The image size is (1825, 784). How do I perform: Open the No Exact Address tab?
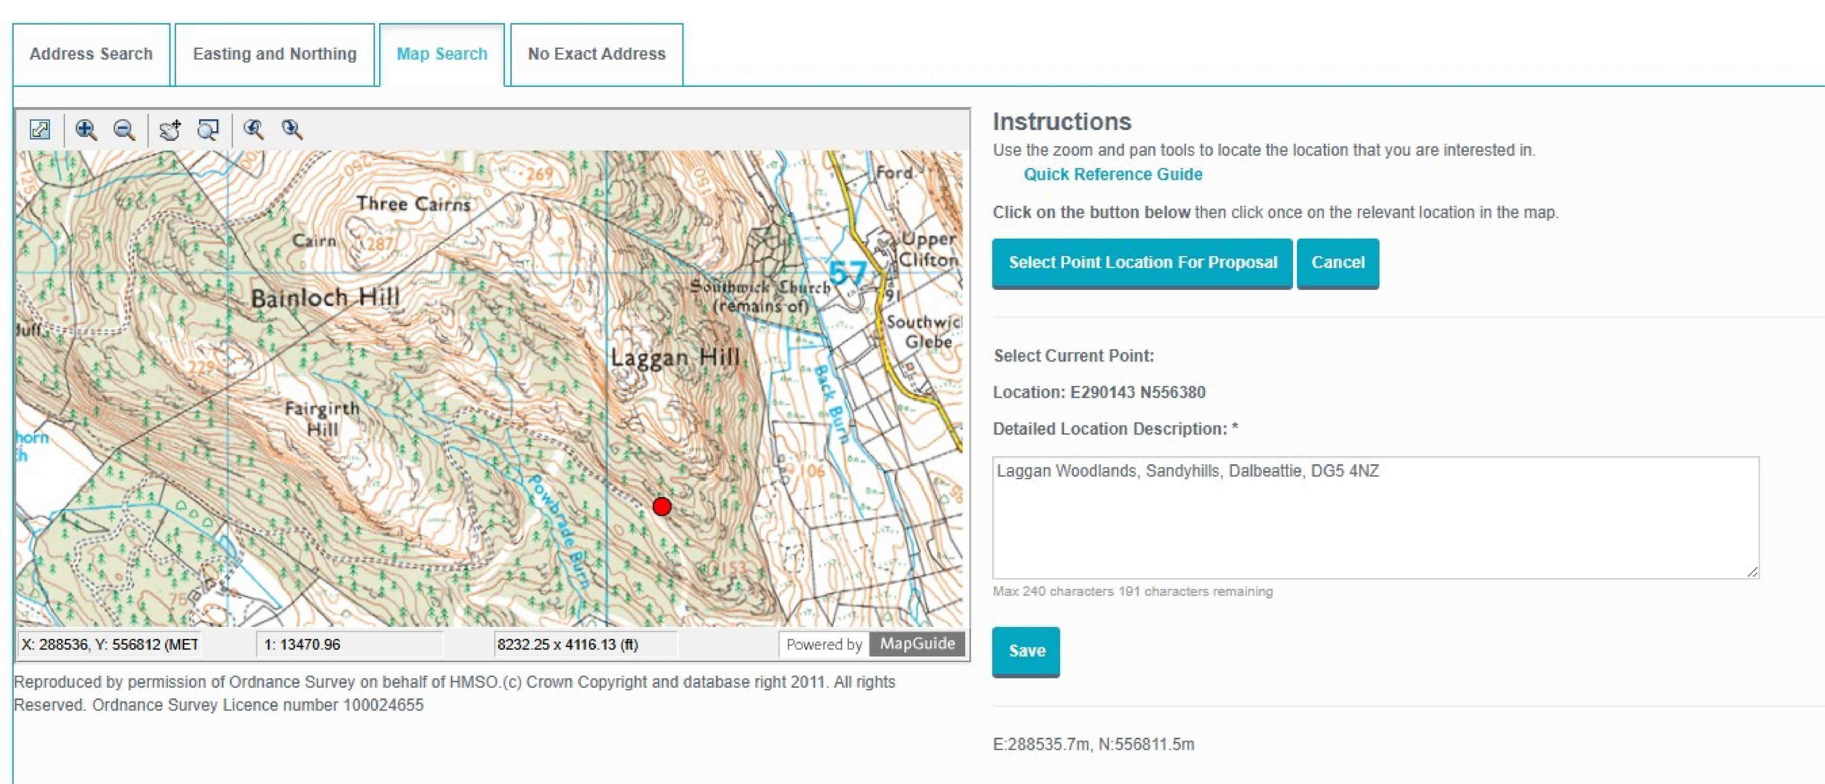point(597,54)
